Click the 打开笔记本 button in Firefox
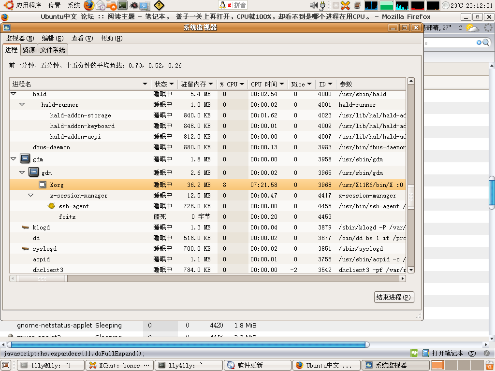The width and height of the screenshot is (495, 371). pyautogui.click(x=449, y=353)
